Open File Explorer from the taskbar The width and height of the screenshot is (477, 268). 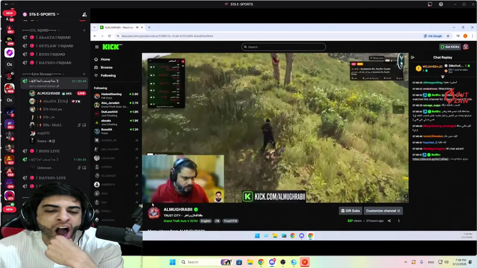(250, 262)
